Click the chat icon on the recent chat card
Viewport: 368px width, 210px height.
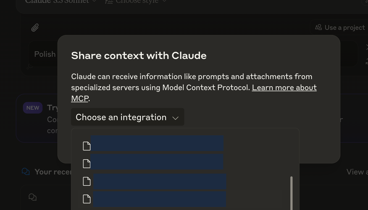33,197
